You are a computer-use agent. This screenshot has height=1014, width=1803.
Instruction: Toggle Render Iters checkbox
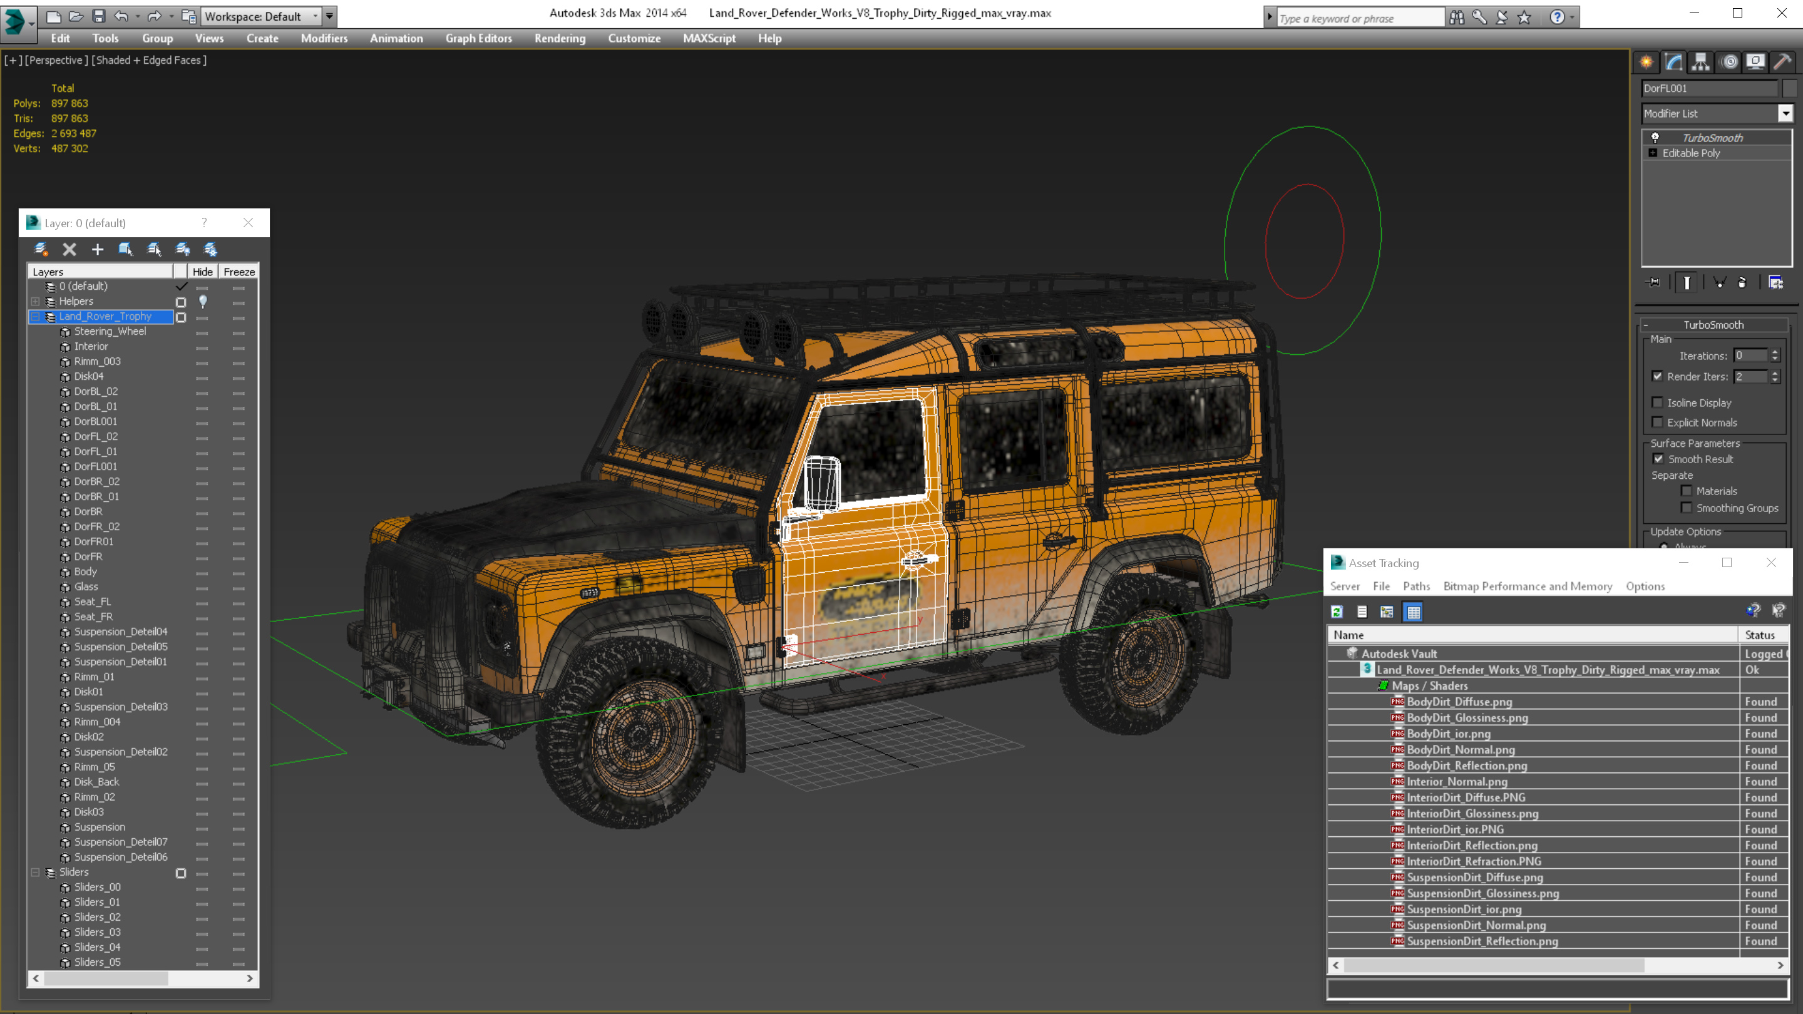click(x=1657, y=376)
